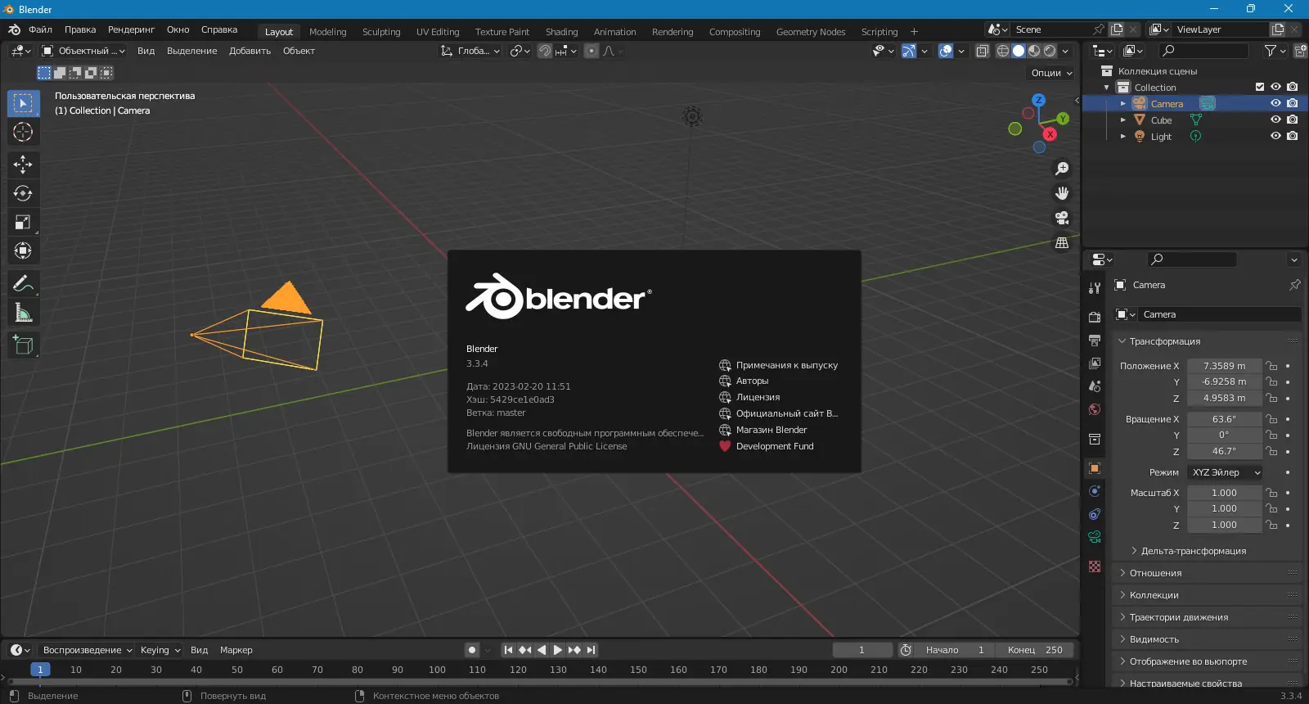Toggle lock for Position X
This screenshot has height=704, width=1309.
coord(1271,366)
